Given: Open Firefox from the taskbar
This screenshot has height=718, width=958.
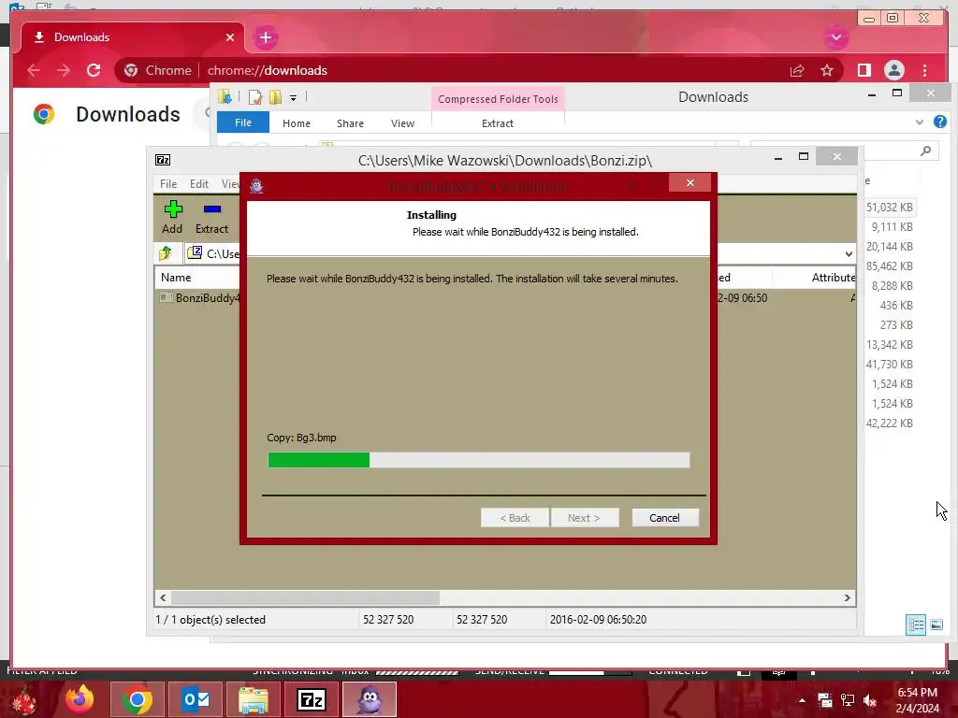Looking at the screenshot, I should coord(80,699).
